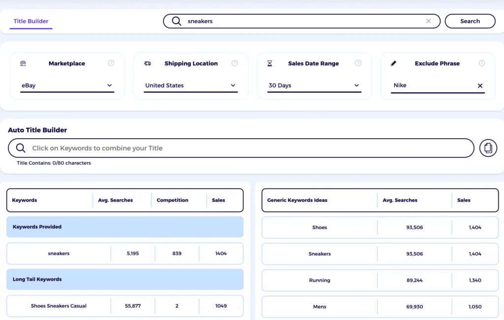Click the Exclude Phrase help tooltip icon

(481, 63)
